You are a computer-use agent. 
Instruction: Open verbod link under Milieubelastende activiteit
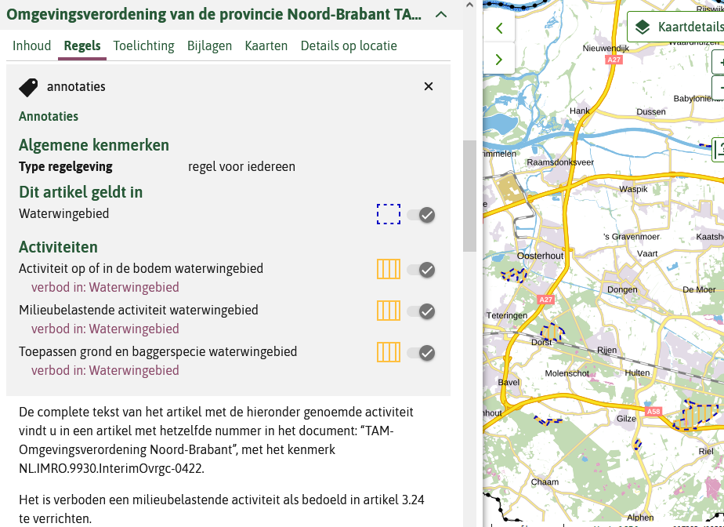(x=105, y=329)
